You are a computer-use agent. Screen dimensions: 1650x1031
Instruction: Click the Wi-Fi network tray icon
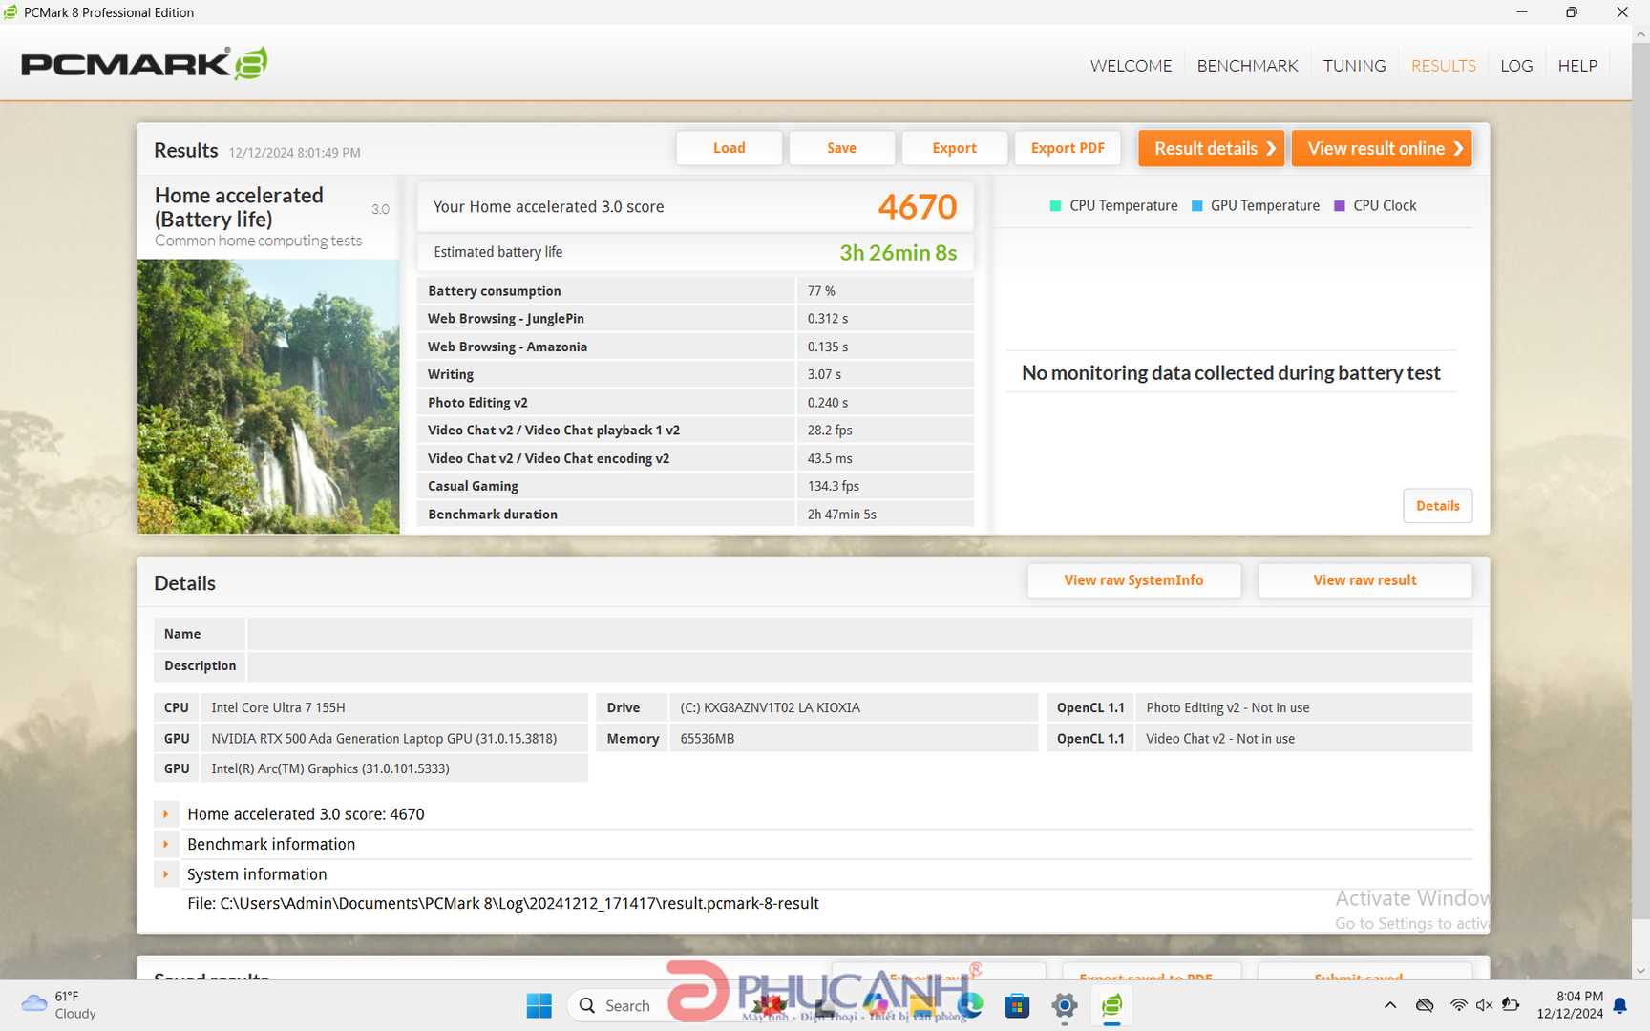pos(1458,1005)
